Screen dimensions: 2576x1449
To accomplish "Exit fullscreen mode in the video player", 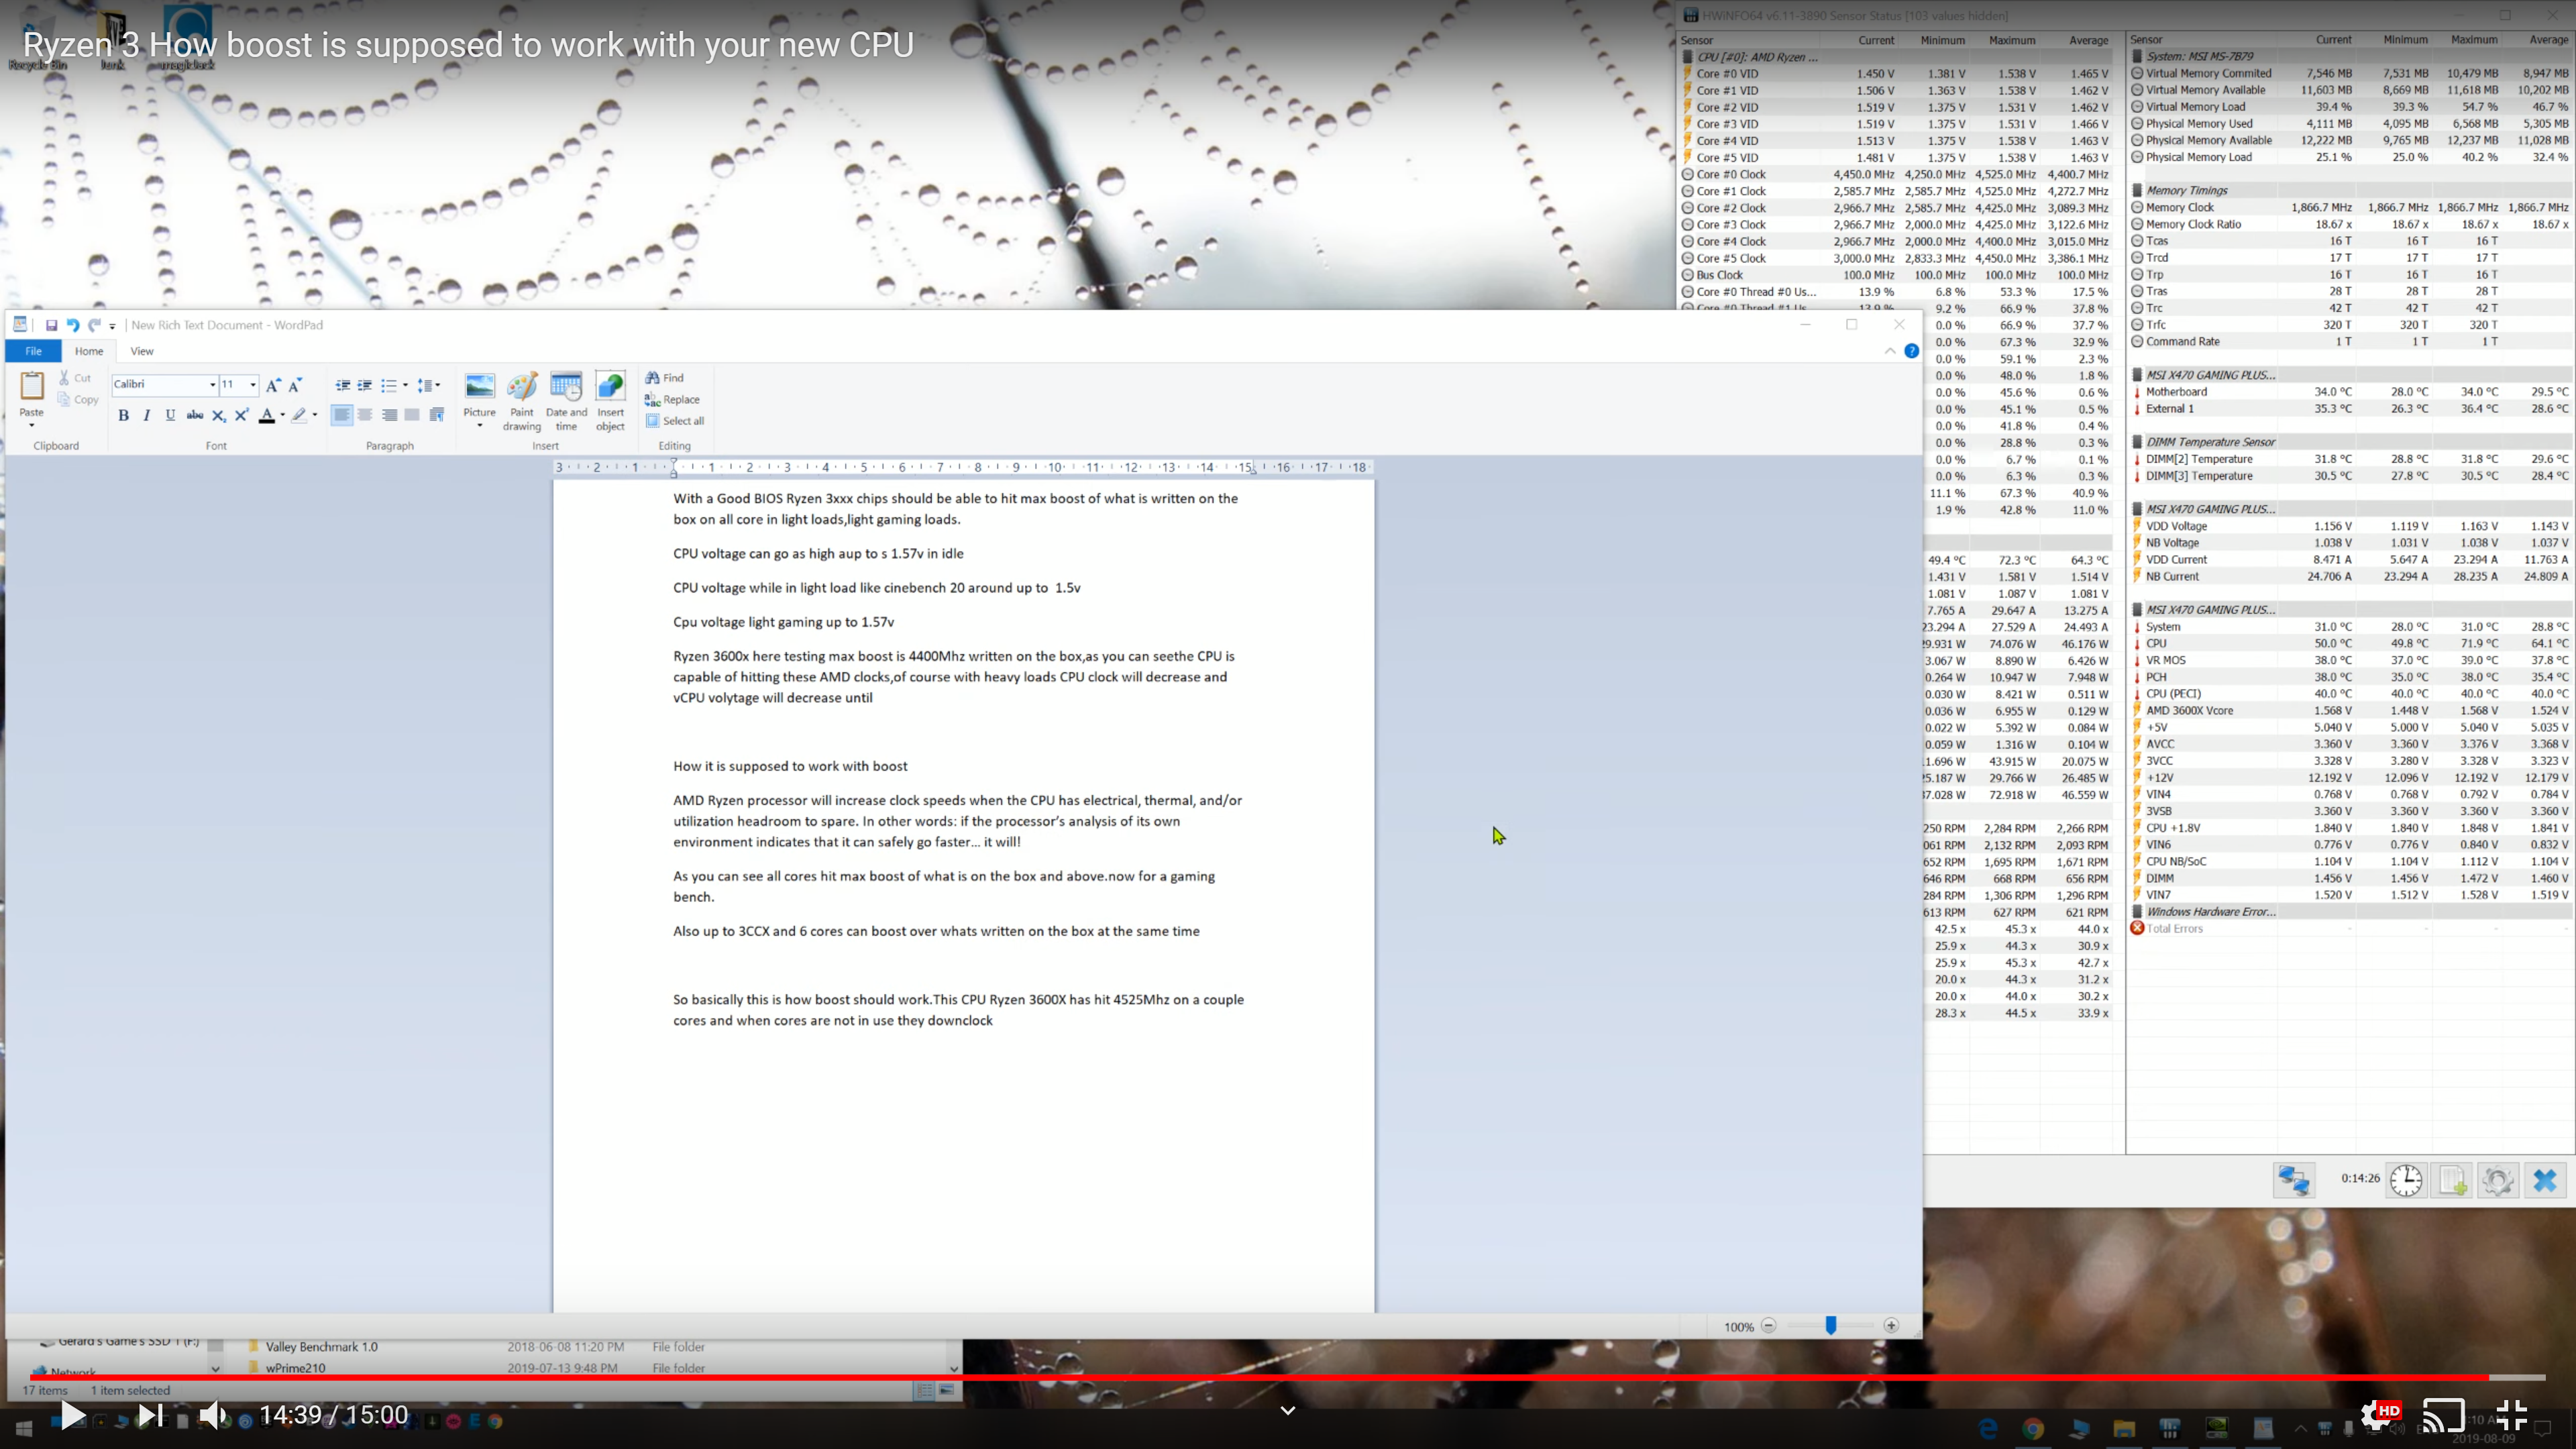I will (x=2511, y=1415).
